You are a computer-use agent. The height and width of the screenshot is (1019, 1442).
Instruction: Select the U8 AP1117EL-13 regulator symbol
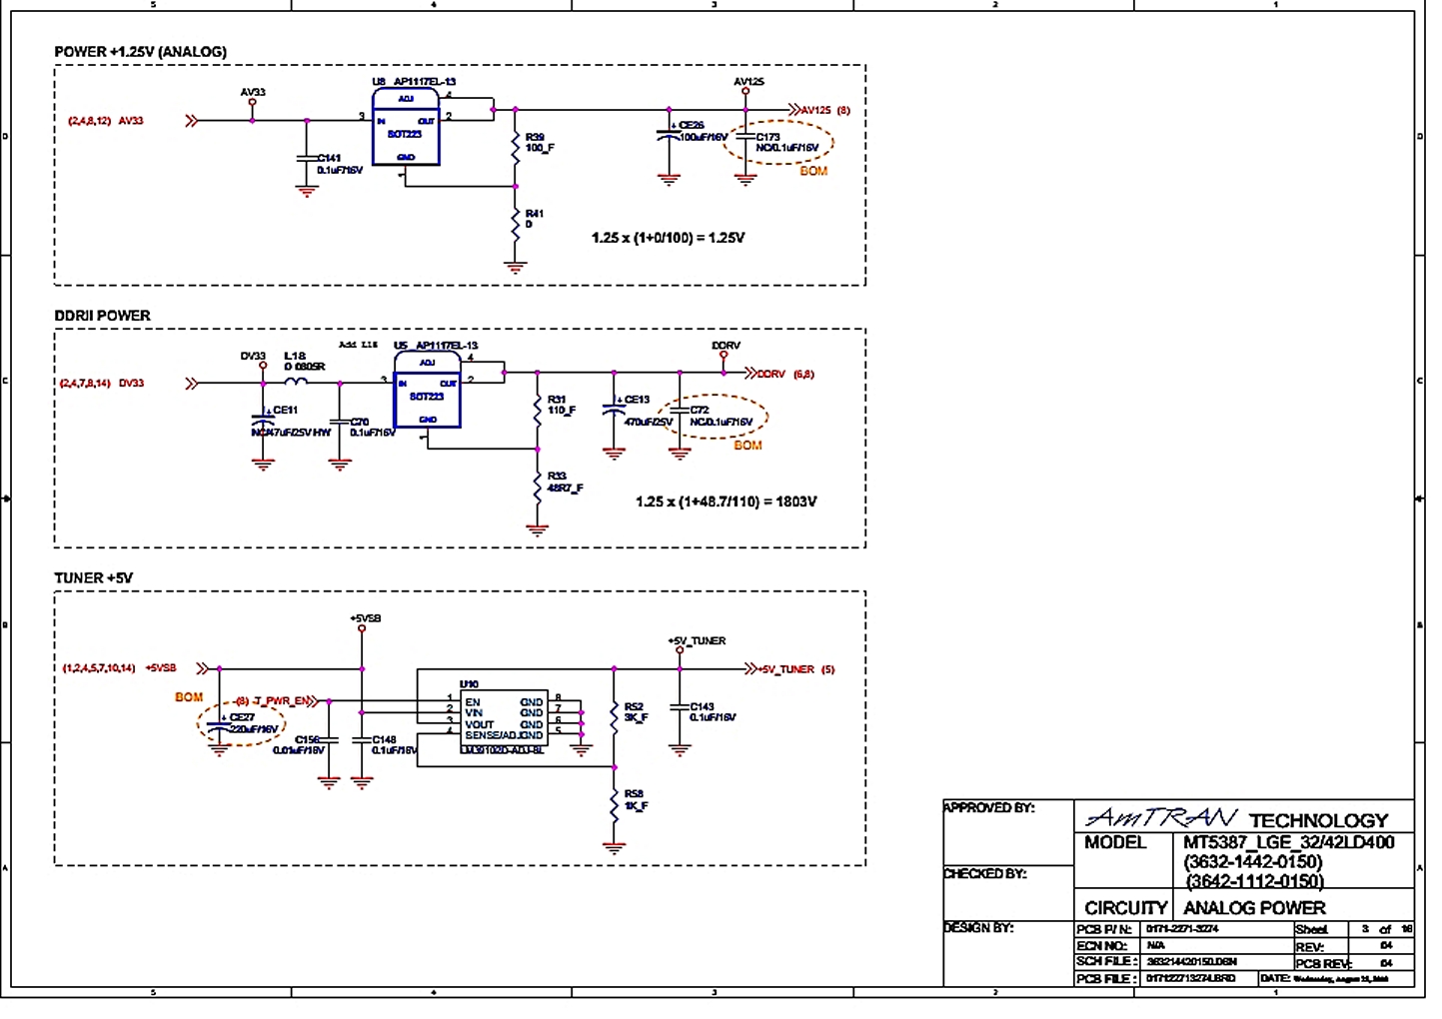[406, 127]
